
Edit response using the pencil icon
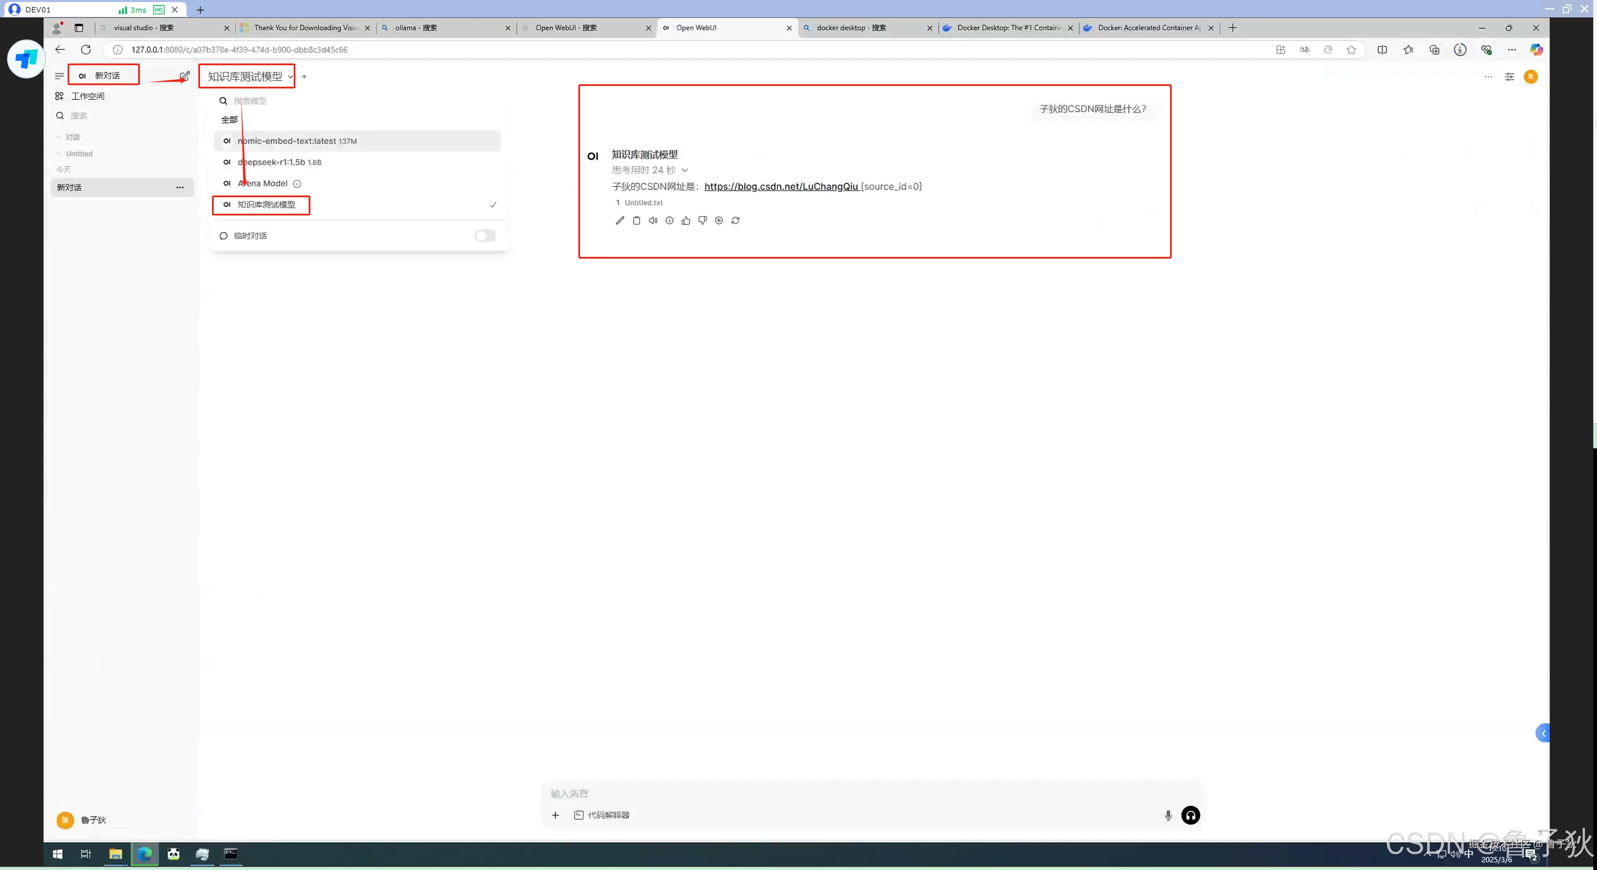point(619,221)
